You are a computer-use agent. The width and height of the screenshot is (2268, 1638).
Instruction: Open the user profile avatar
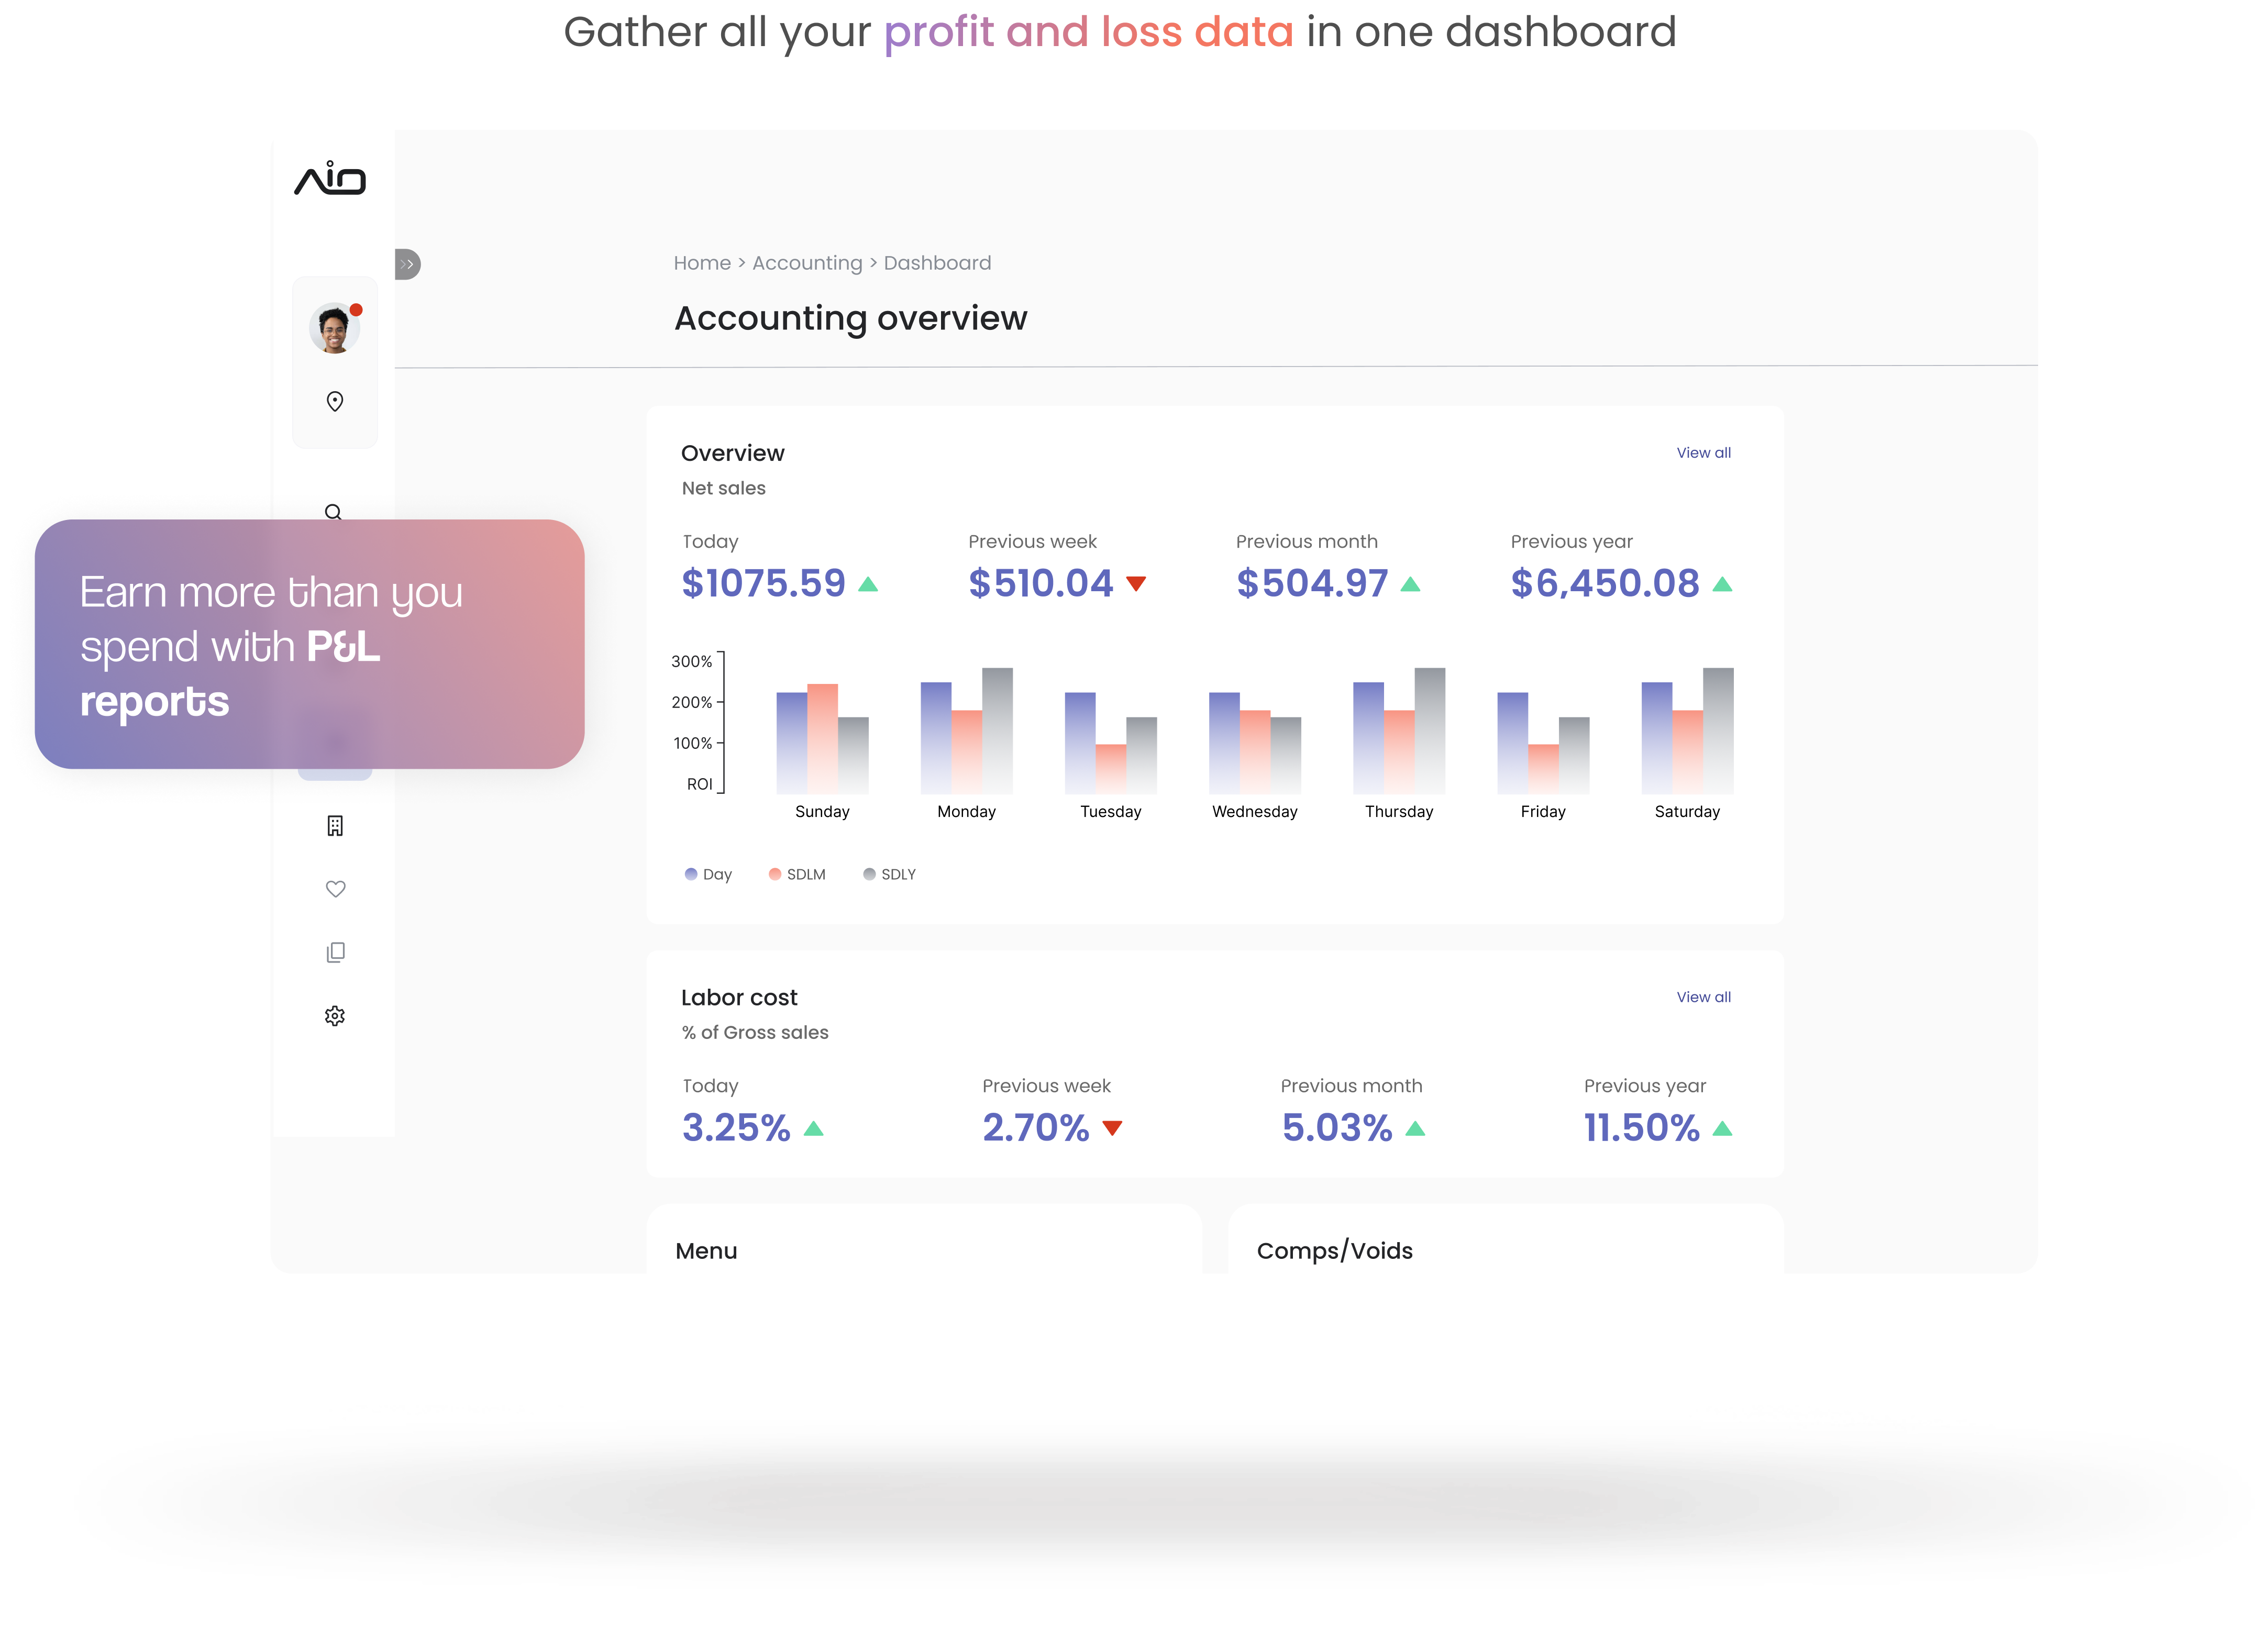(334, 328)
